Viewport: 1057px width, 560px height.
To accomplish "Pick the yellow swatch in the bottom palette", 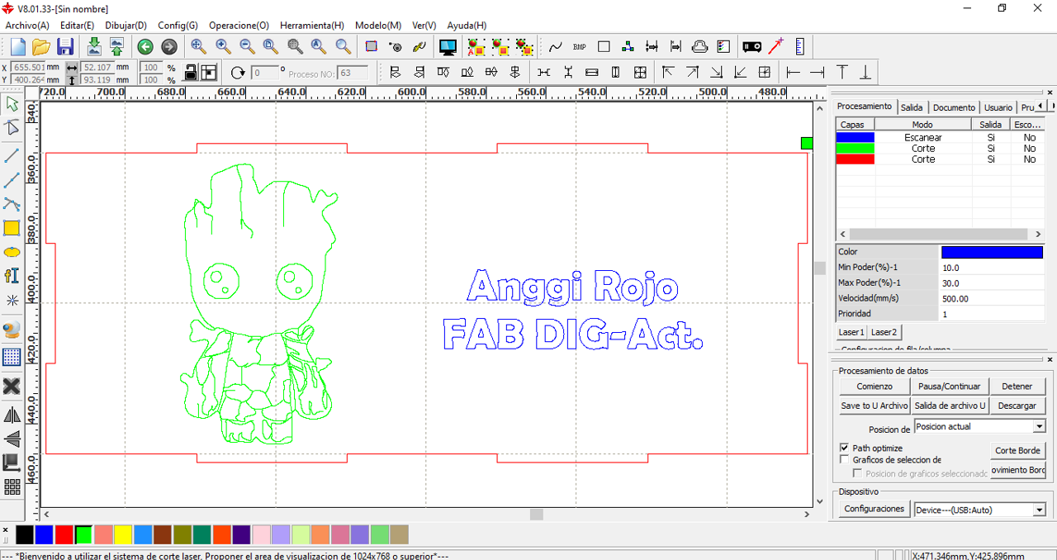I will 123,534.
